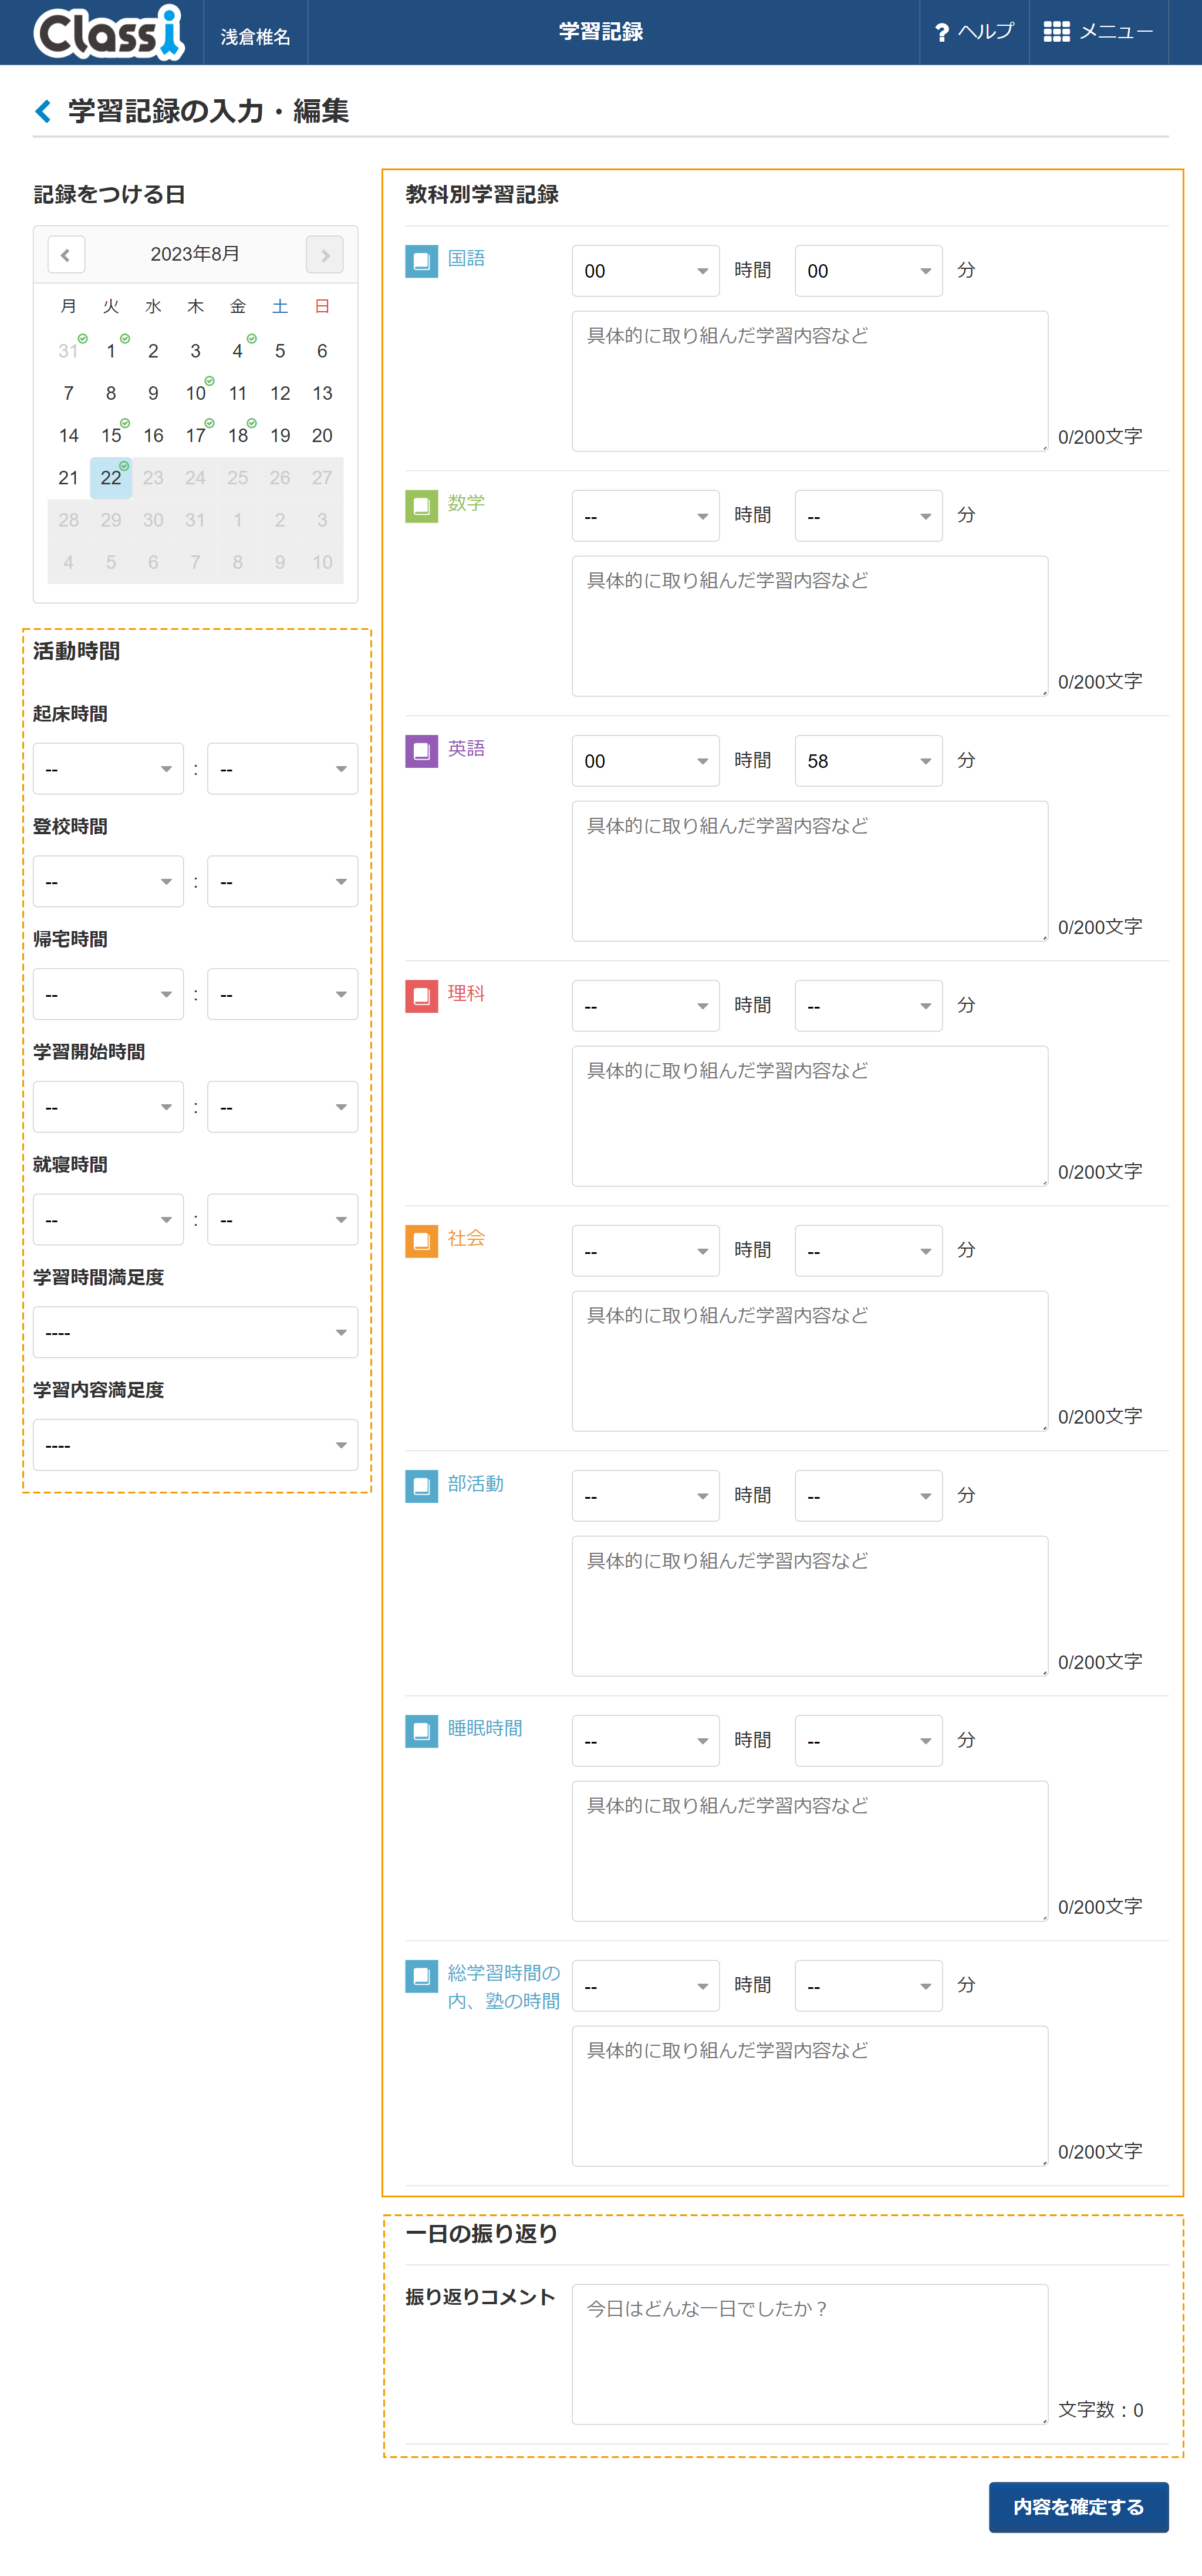Click the 振り返りコメント text area
This screenshot has width=1202, height=2576.
[x=809, y=2354]
